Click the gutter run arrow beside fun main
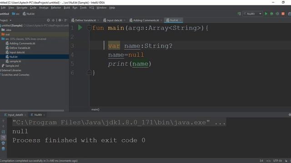Image resolution: width=291 pixels, height=163 pixels. pyautogui.click(x=80, y=28)
